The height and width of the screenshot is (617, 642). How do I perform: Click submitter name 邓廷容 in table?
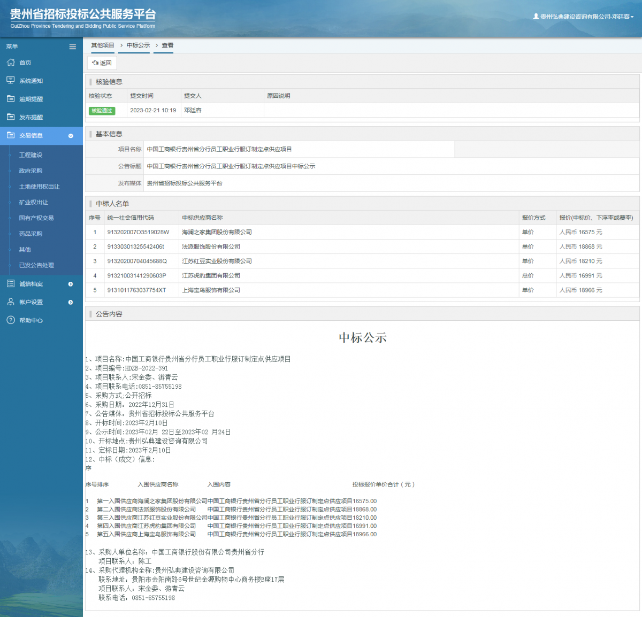(x=193, y=110)
